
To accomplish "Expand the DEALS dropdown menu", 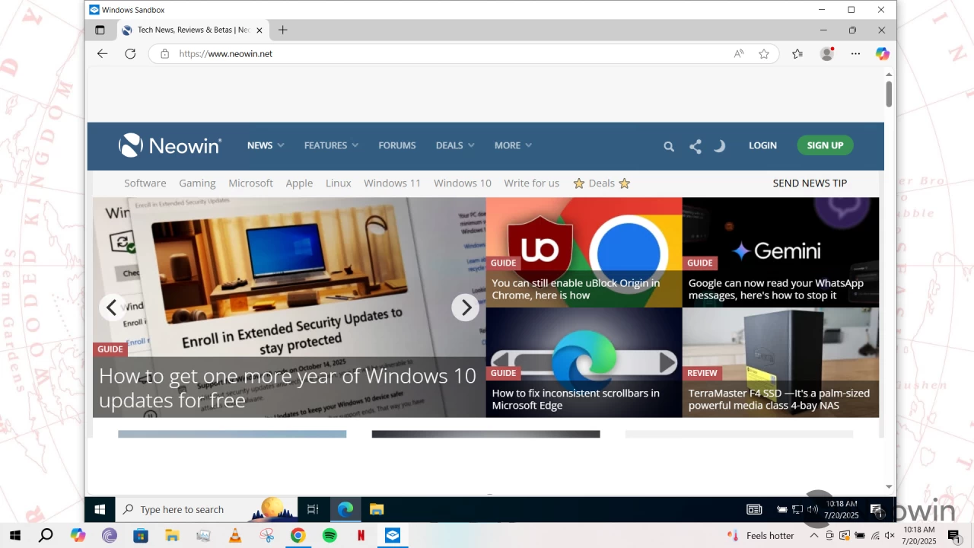I will click(x=455, y=145).
